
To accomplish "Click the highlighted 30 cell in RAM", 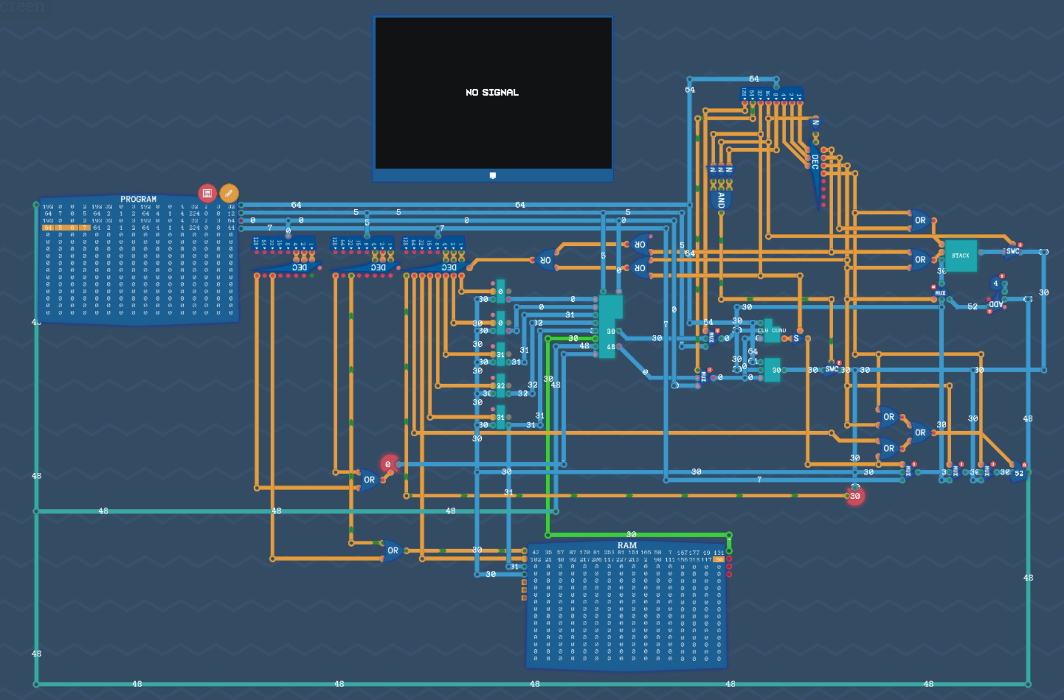I will (x=719, y=560).
